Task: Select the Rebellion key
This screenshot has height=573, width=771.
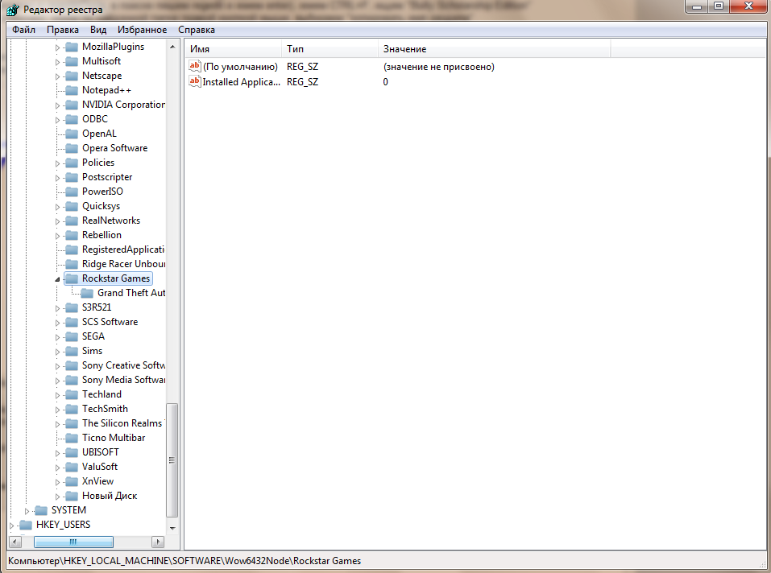Action: [x=102, y=235]
